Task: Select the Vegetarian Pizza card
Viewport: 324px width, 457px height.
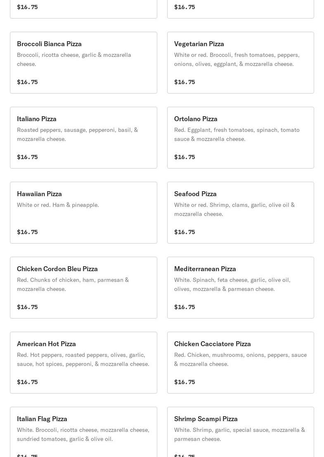Action: tap(199, 44)
